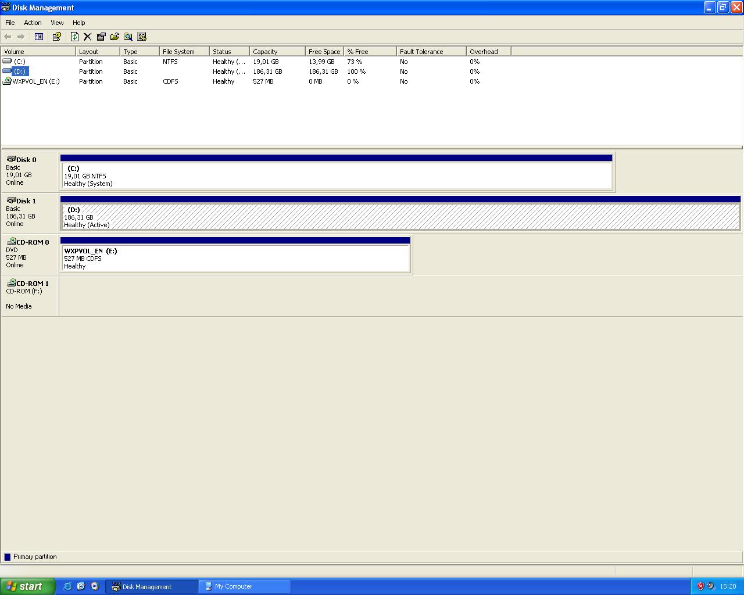Click 73 % value in C: row
744x595 pixels.
click(x=355, y=62)
